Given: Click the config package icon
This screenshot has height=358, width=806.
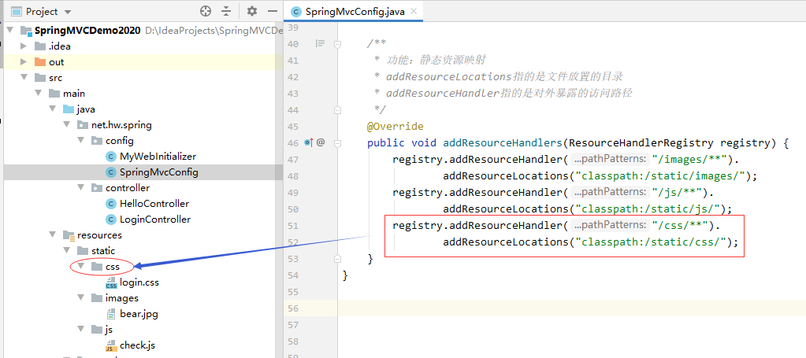Looking at the screenshot, I should click(97, 141).
